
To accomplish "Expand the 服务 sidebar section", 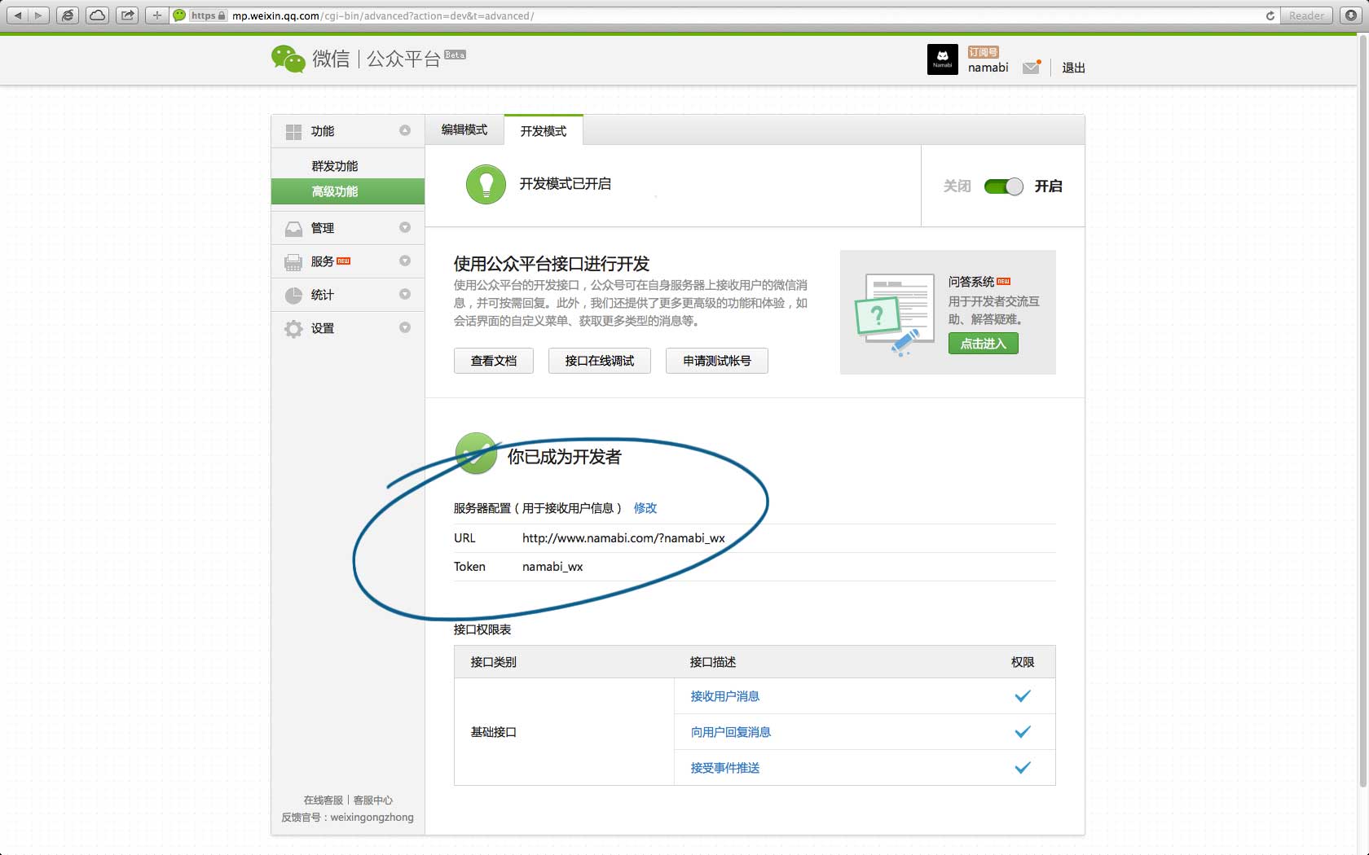I will click(x=405, y=261).
